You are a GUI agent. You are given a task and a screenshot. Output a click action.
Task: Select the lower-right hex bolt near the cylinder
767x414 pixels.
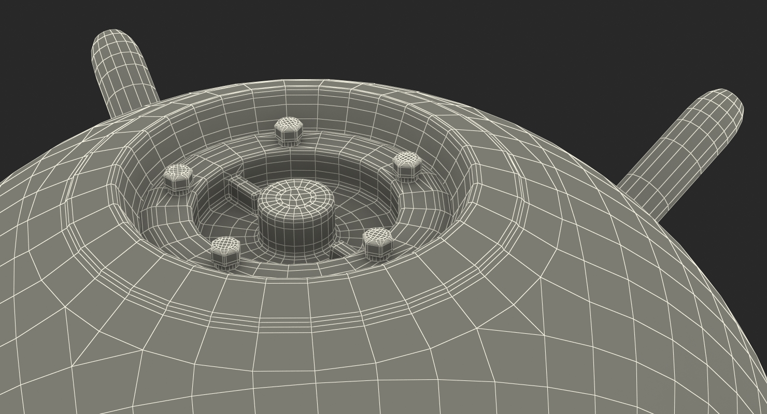tap(377, 244)
